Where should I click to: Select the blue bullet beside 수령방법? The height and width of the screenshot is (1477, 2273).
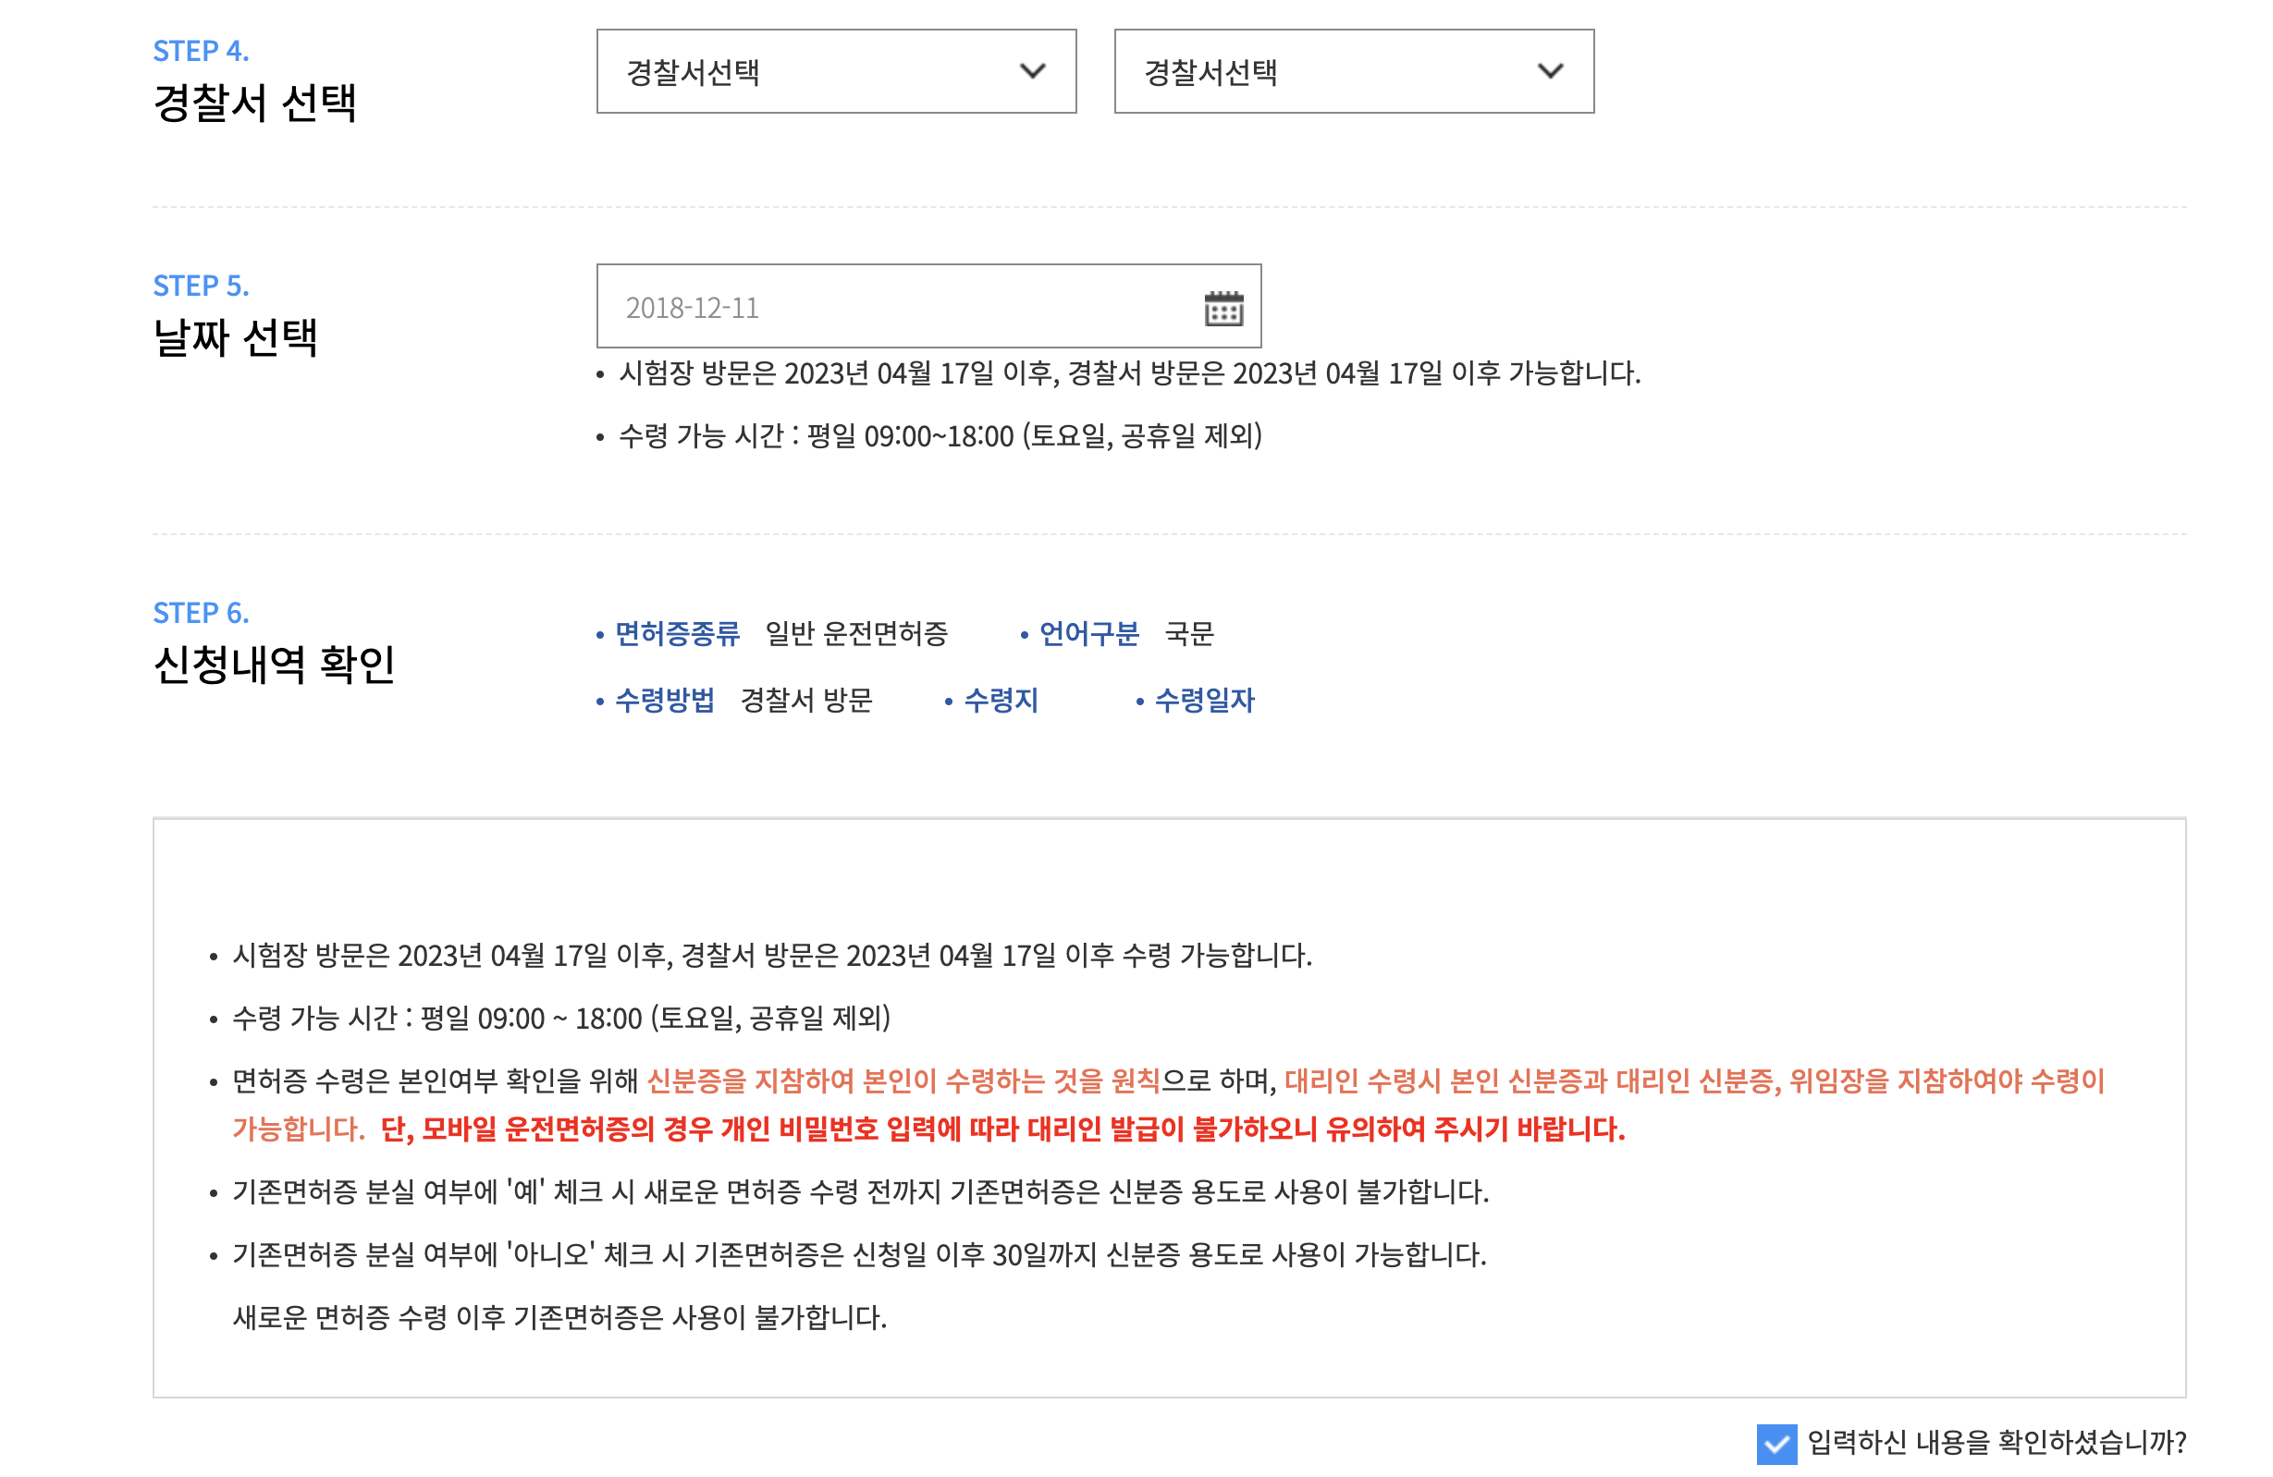(602, 701)
